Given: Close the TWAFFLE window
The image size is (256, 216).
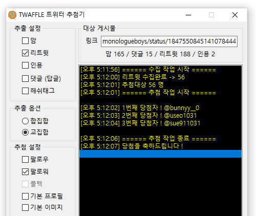Looking at the screenshot, I should [235, 15].
